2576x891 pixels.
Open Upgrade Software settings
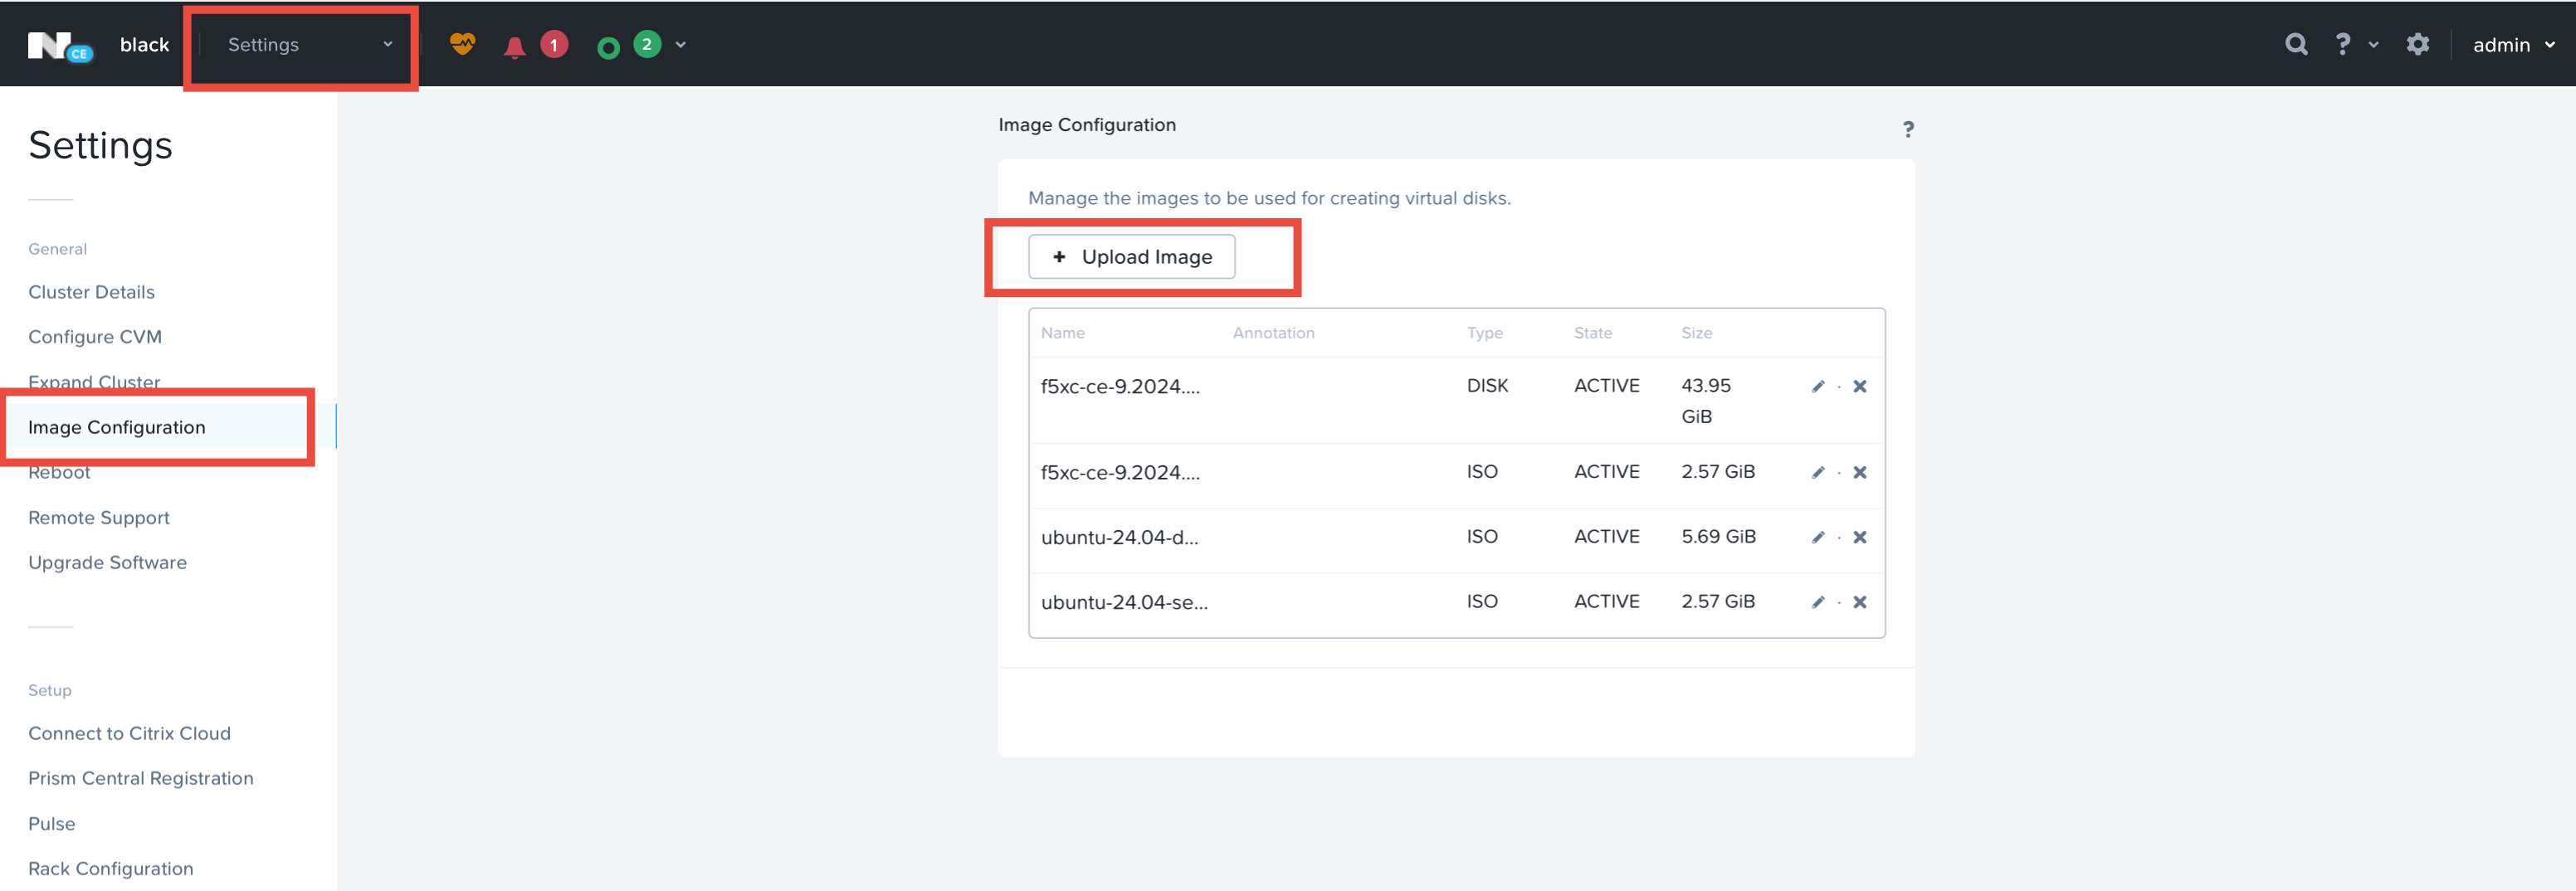107,562
